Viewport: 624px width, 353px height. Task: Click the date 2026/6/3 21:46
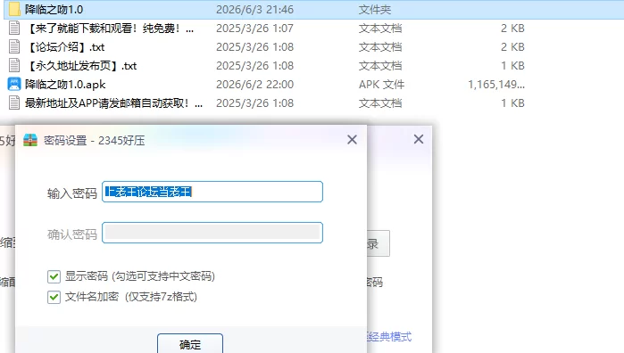pos(254,9)
